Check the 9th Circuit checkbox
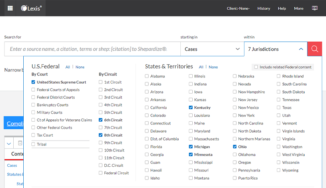Viewport: 326px width, 188px height. [x=101, y=143]
